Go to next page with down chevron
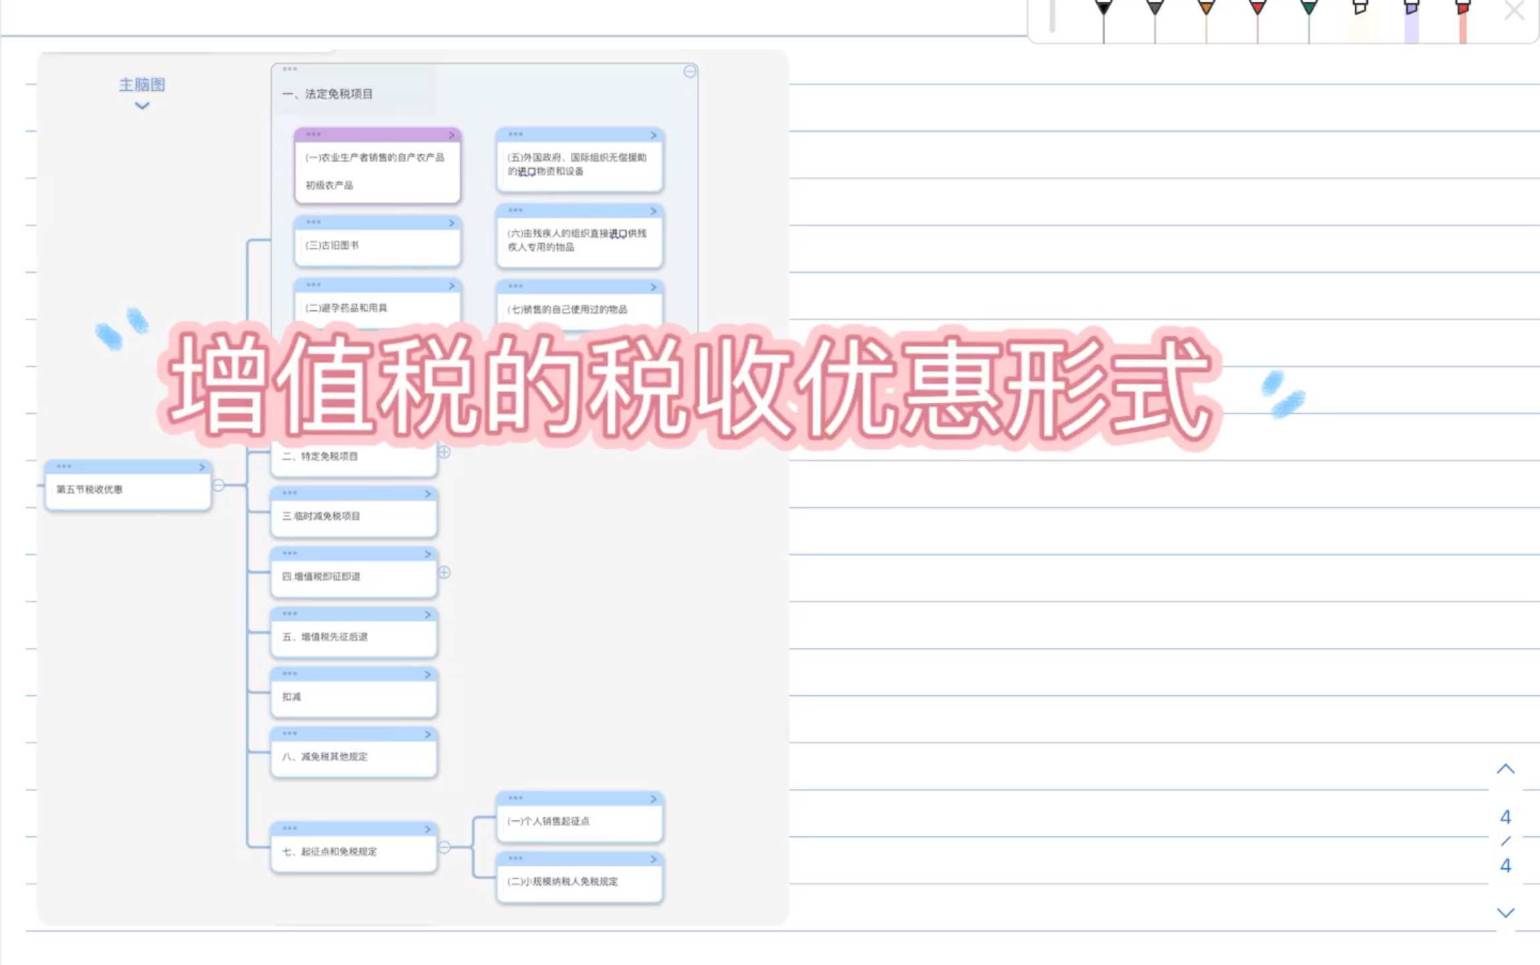Viewport: 1540px width, 965px height. pos(1505,912)
